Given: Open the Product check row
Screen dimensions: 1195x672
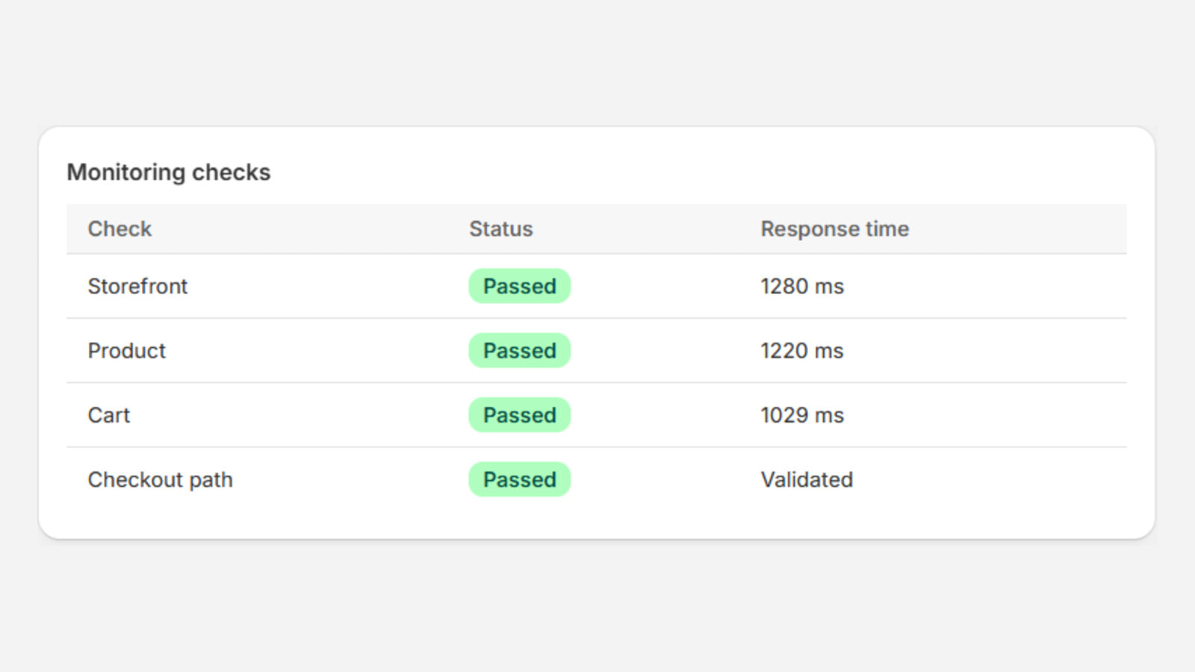Looking at the screenshot, I should 597,351.
